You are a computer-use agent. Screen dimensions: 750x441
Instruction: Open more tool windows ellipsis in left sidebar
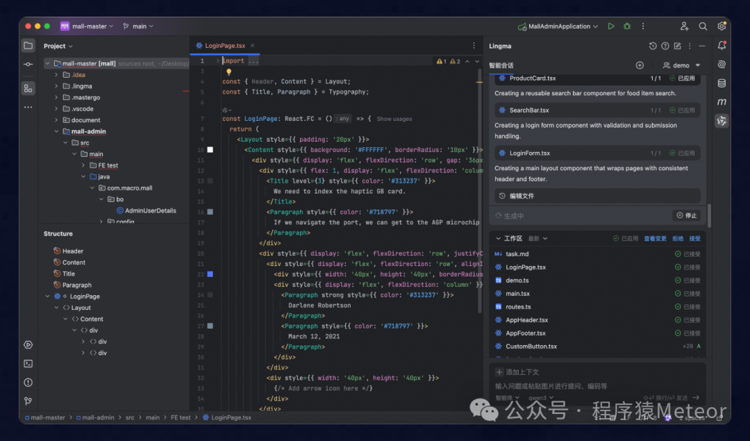(x=28, y=107)
